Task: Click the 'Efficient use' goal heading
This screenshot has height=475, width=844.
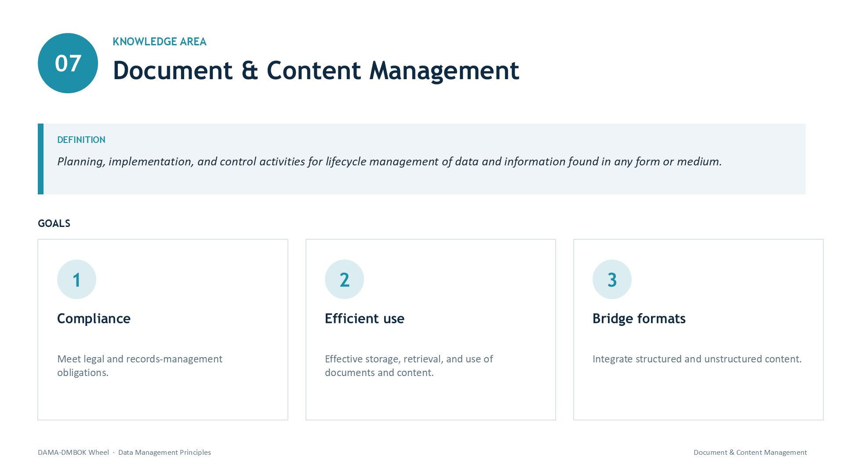Action: 364,318
